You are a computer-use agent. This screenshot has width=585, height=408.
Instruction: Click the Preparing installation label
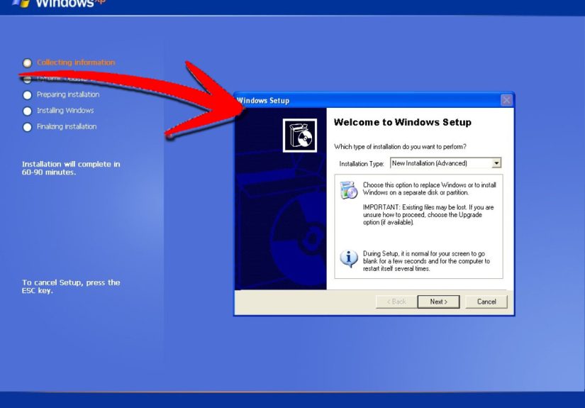pyautogui.click(x=68, y=94)
